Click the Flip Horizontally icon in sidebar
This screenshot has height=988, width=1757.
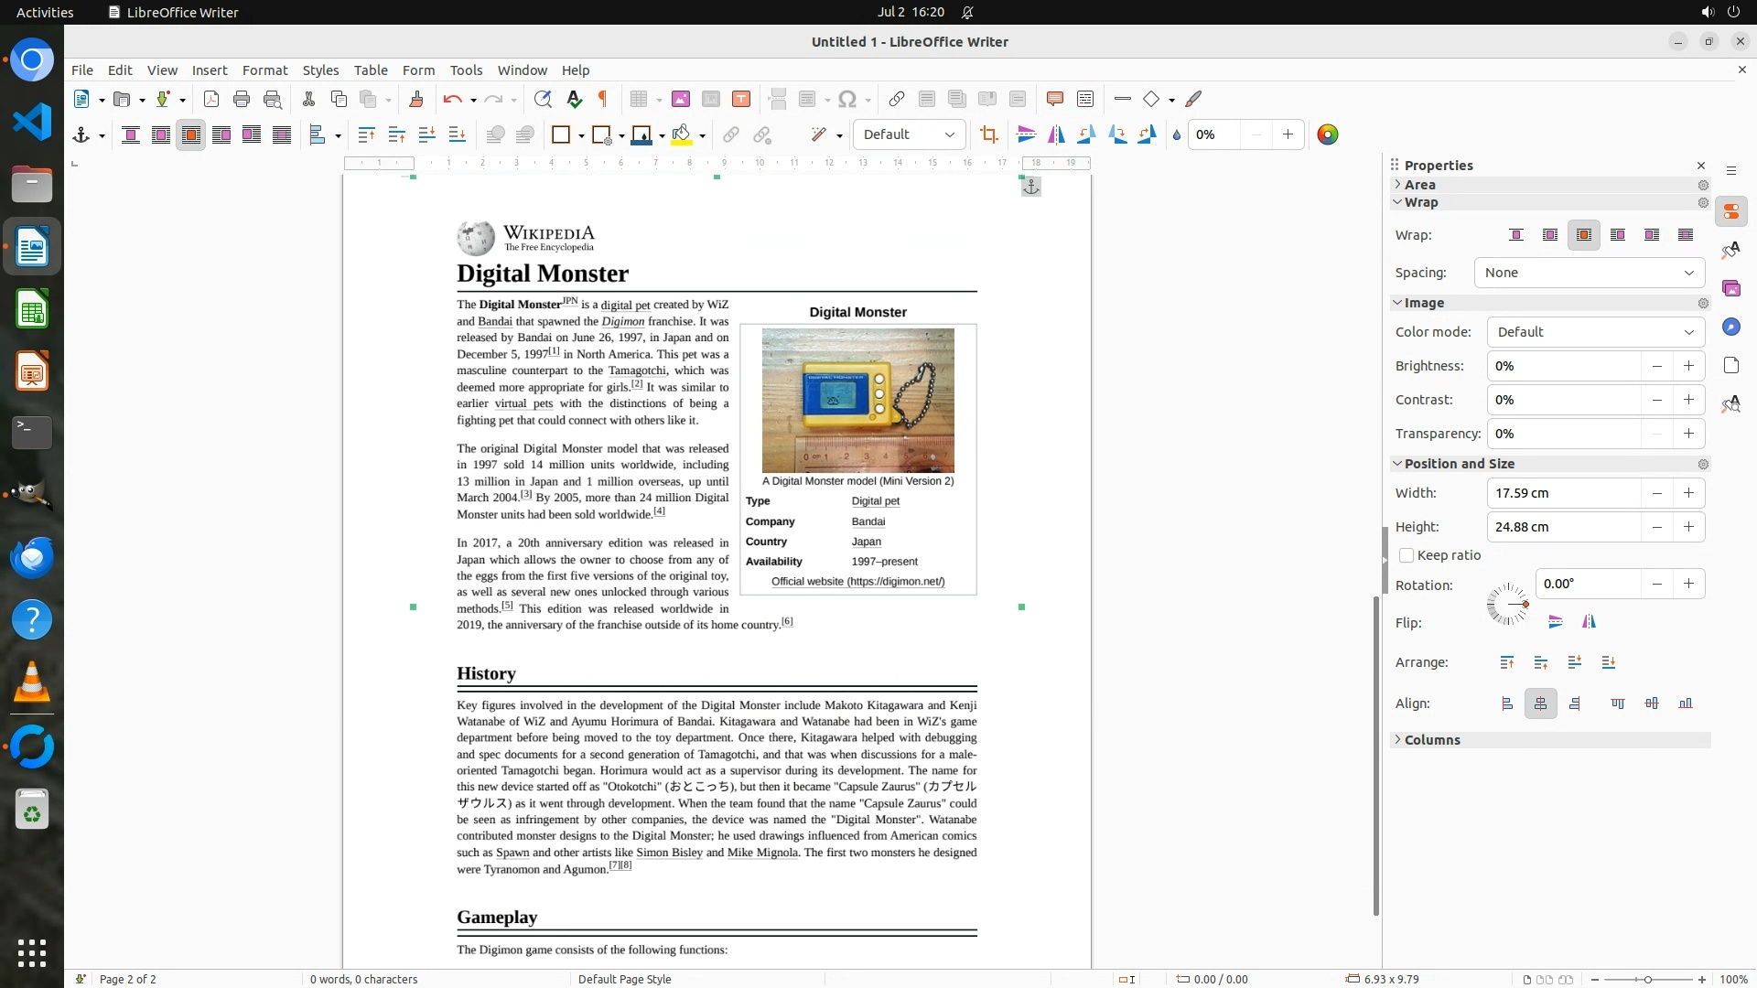point(1590,622)
